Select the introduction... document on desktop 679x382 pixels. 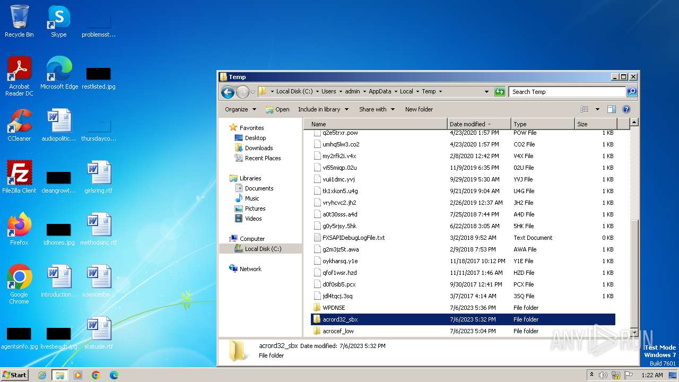click(59, 281)
